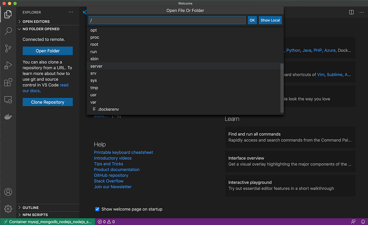Select the srv folder in list

[184, 73]
